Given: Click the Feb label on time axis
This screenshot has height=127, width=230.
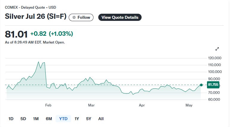Looking at the screenshot, I should coord(48,105).
